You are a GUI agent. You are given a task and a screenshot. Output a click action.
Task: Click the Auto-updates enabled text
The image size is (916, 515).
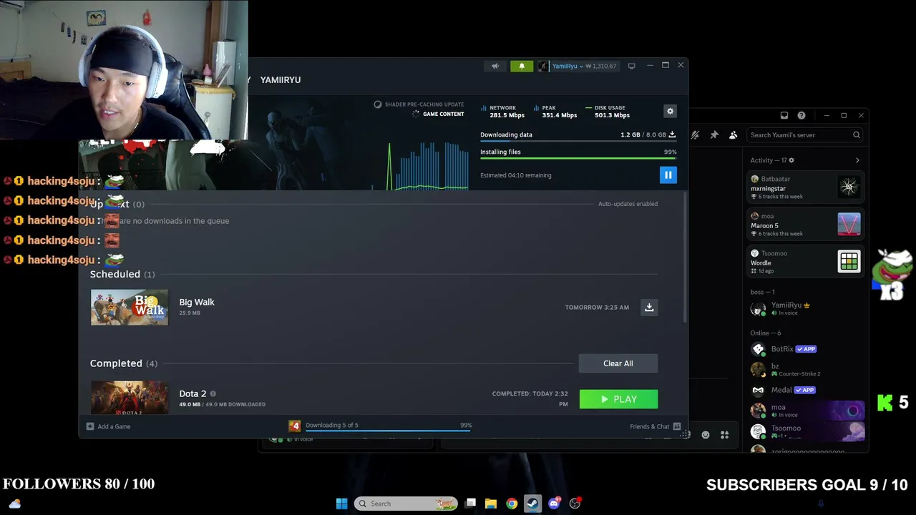click(x=628, y=204)
